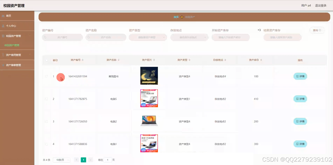Click the star icon in the breadcrumb bar
The image size is (333, 165).
(x=182, y=17)
